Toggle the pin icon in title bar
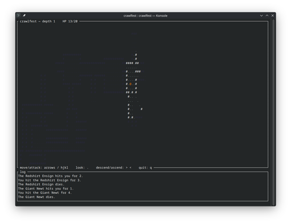 (24, 15)
